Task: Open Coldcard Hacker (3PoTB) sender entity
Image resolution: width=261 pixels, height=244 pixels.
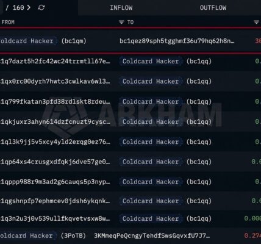Action: [x=43, y=235]
